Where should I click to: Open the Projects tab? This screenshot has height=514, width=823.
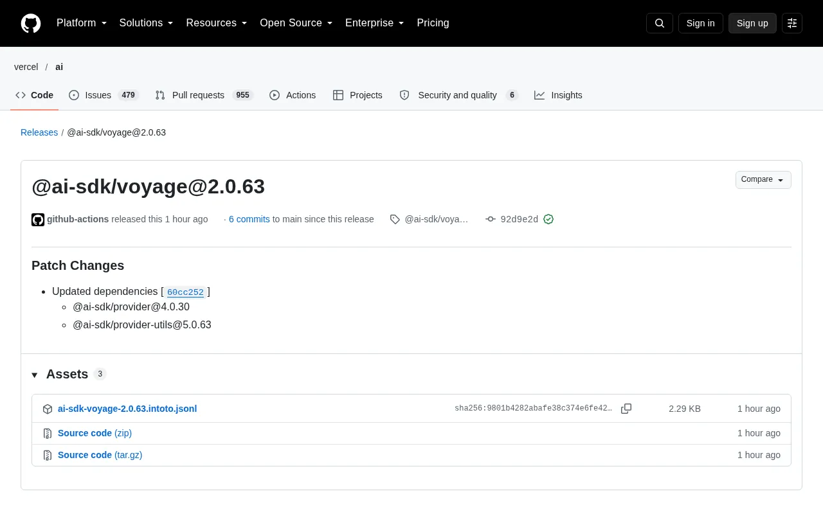[x=357, y=95]
